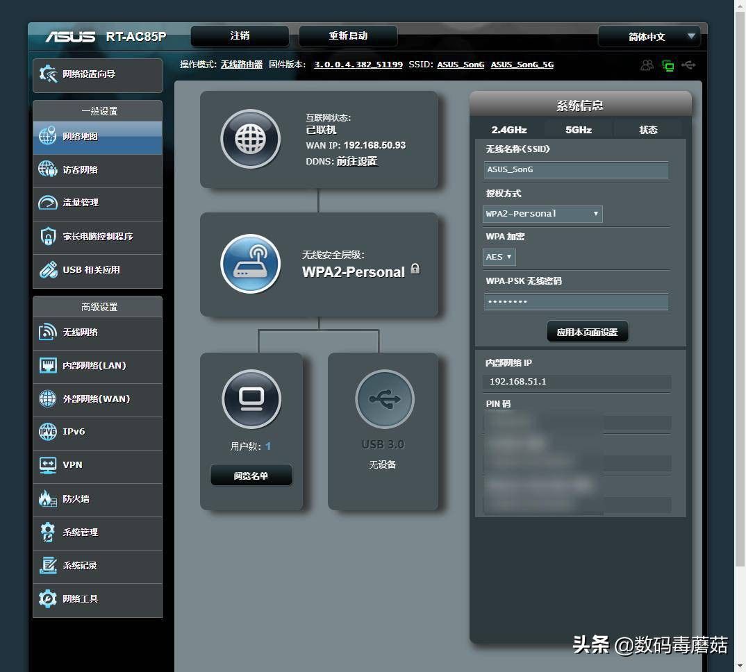The width and height of the screenshot is (746, 672).
Task: Click the 无线名称 SSID input field
Action: 576,169
